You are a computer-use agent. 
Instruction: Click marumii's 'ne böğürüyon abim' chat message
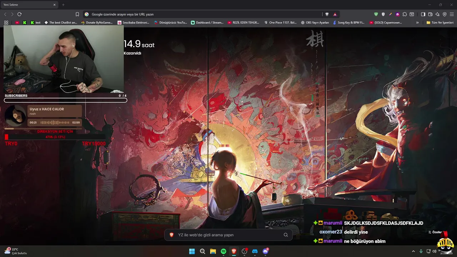[x=365, y=241]
